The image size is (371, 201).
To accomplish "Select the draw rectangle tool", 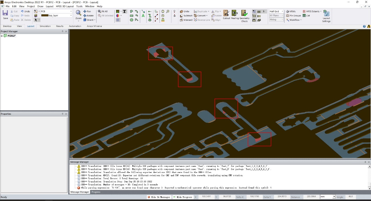I will coord(132,16).
